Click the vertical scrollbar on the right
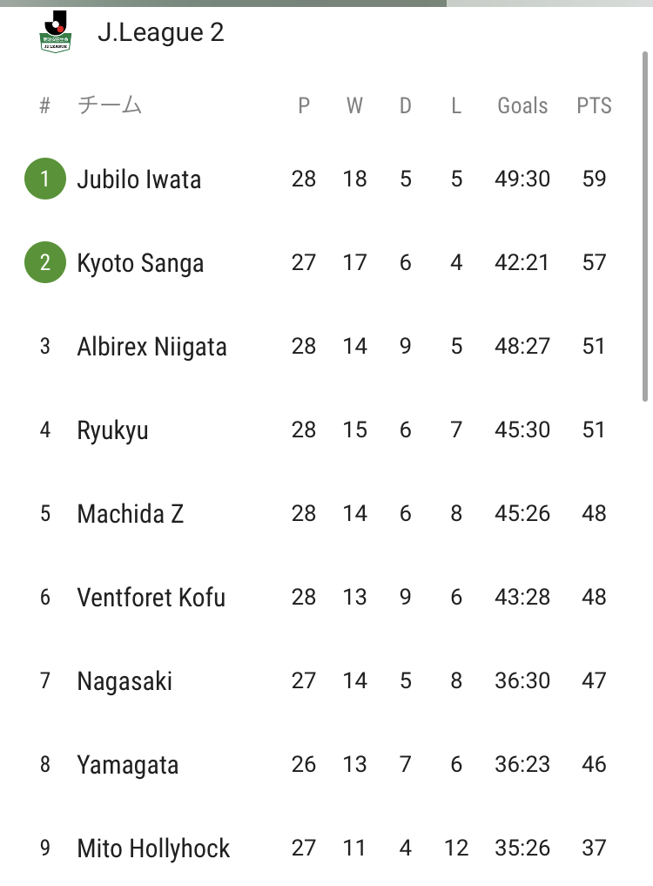Screen dimensions: 653x886 (644, 227)
